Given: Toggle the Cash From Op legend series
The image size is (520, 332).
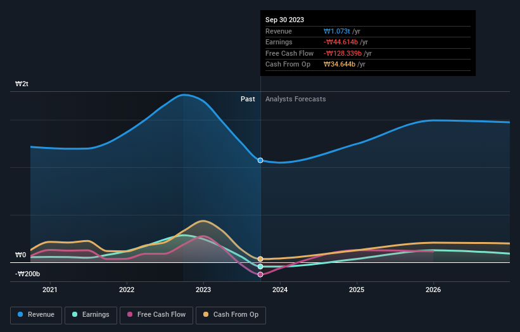Looking at the screenshot, I should [x=231, y=315].
